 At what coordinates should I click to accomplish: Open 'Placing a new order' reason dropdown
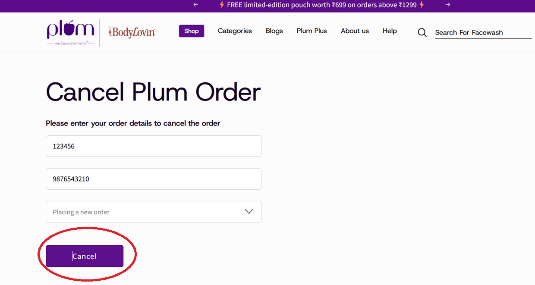[154, 212]
